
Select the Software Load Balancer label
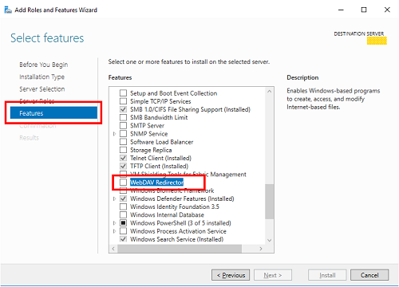click(x=161, y=142)
